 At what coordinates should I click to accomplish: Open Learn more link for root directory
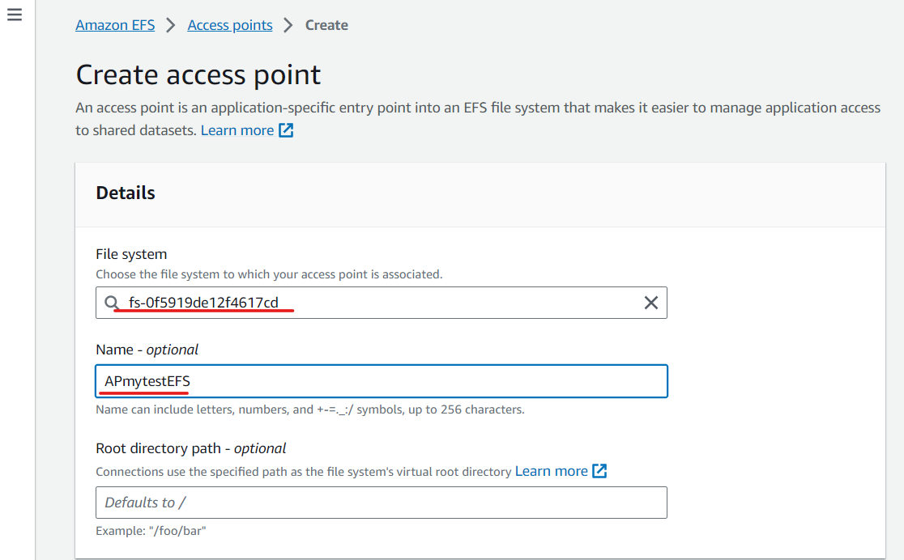(x=551, y=471)
